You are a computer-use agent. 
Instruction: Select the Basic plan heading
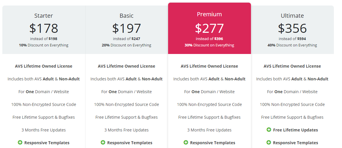[127, 16]
